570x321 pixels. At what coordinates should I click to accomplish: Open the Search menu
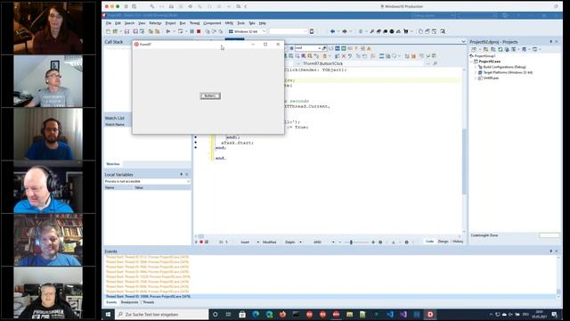129,23
